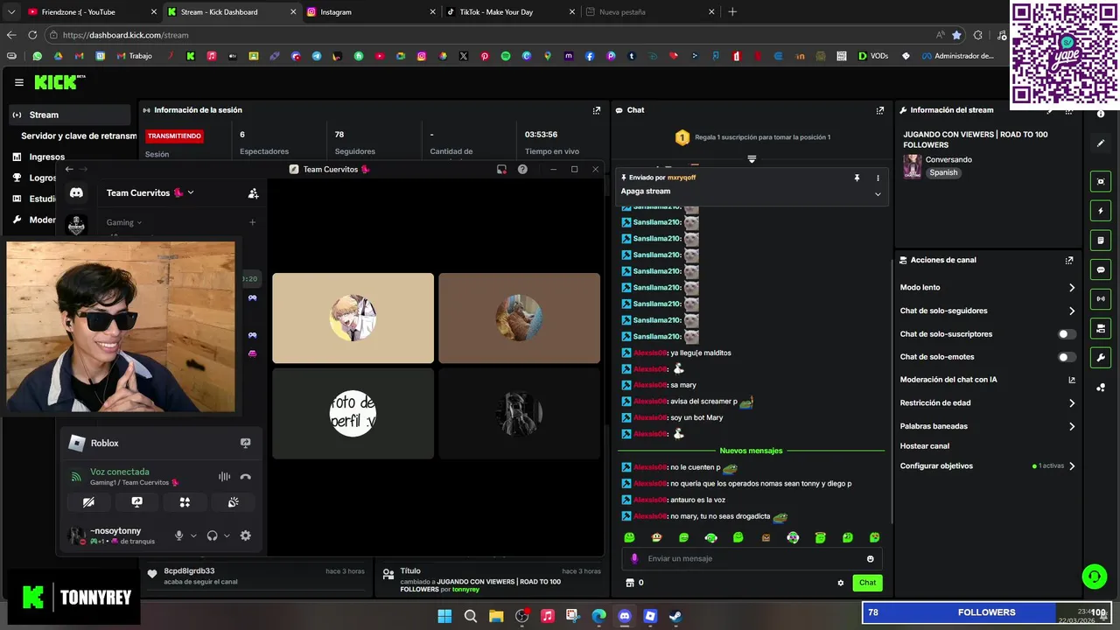Open the browser tab search dropdown
Viewport: 1120px width, 630px height.
click(x=10, y=12)
